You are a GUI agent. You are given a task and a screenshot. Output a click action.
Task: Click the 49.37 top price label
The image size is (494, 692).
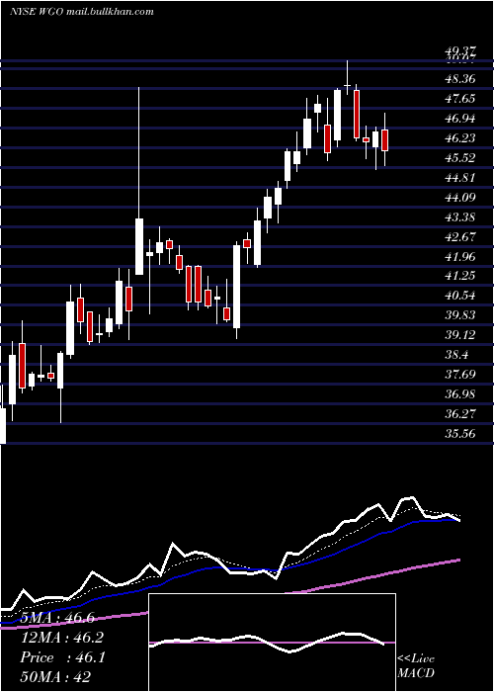pos(460,53)
